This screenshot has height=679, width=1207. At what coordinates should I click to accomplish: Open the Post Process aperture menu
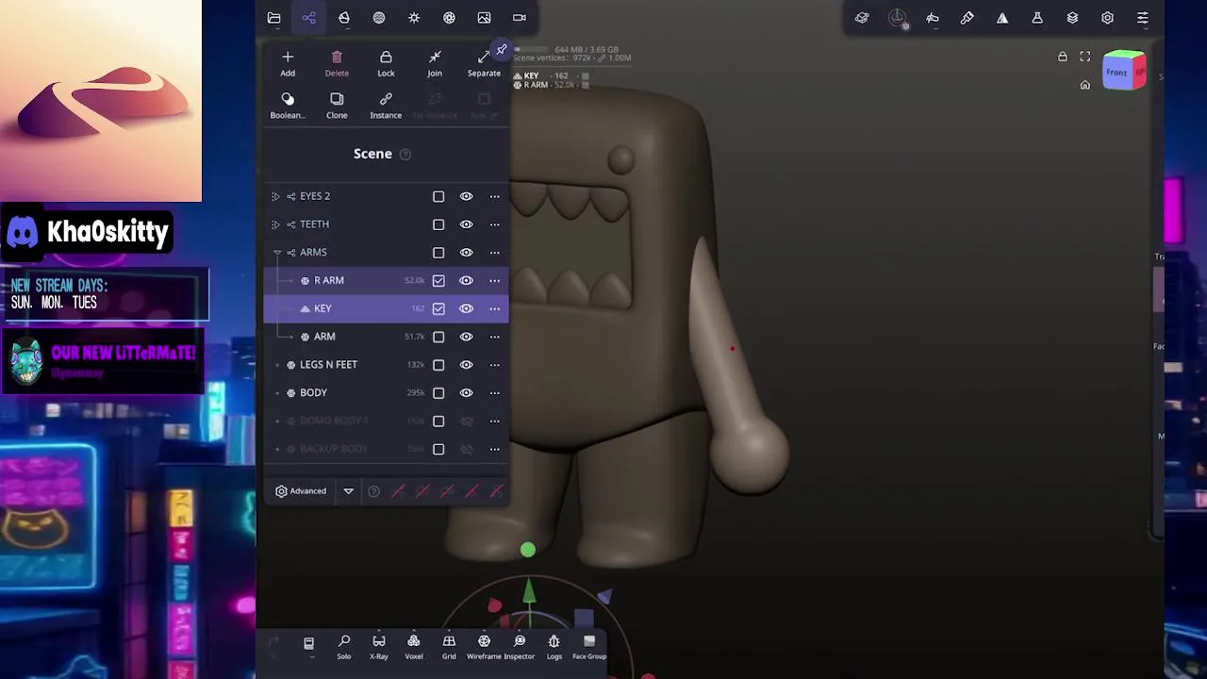[449, 18]
